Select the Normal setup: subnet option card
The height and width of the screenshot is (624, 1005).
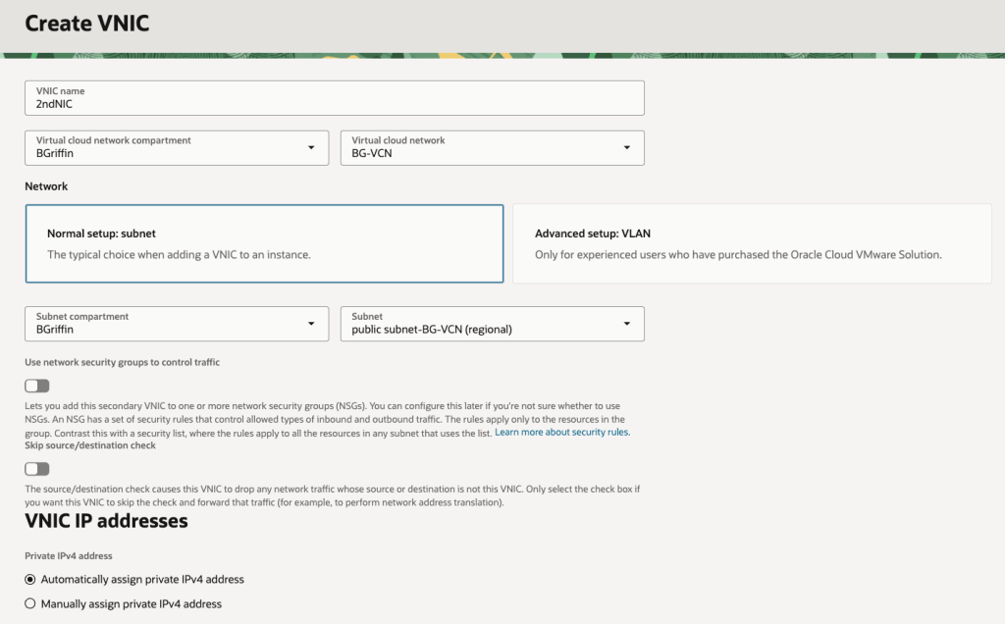click(x=264, y=243)
